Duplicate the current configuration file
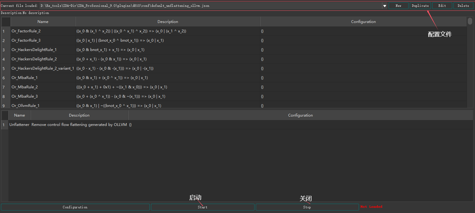The height and width of the screenshot is (213, 475). pos(420,6)
